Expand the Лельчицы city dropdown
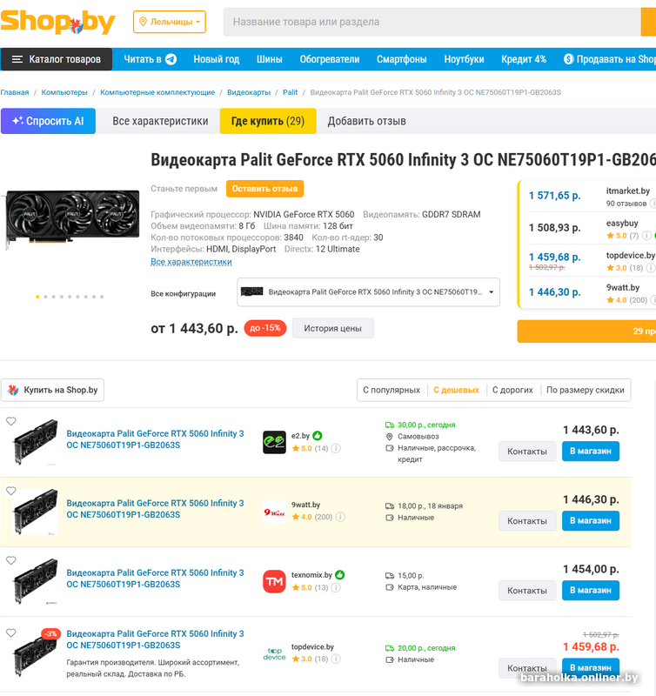This screenshot has height=696, width=656. tap(170, 22)
